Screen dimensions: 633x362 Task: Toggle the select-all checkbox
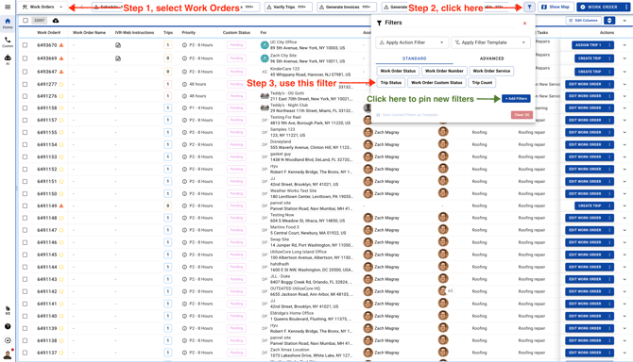tap(26, 21)
